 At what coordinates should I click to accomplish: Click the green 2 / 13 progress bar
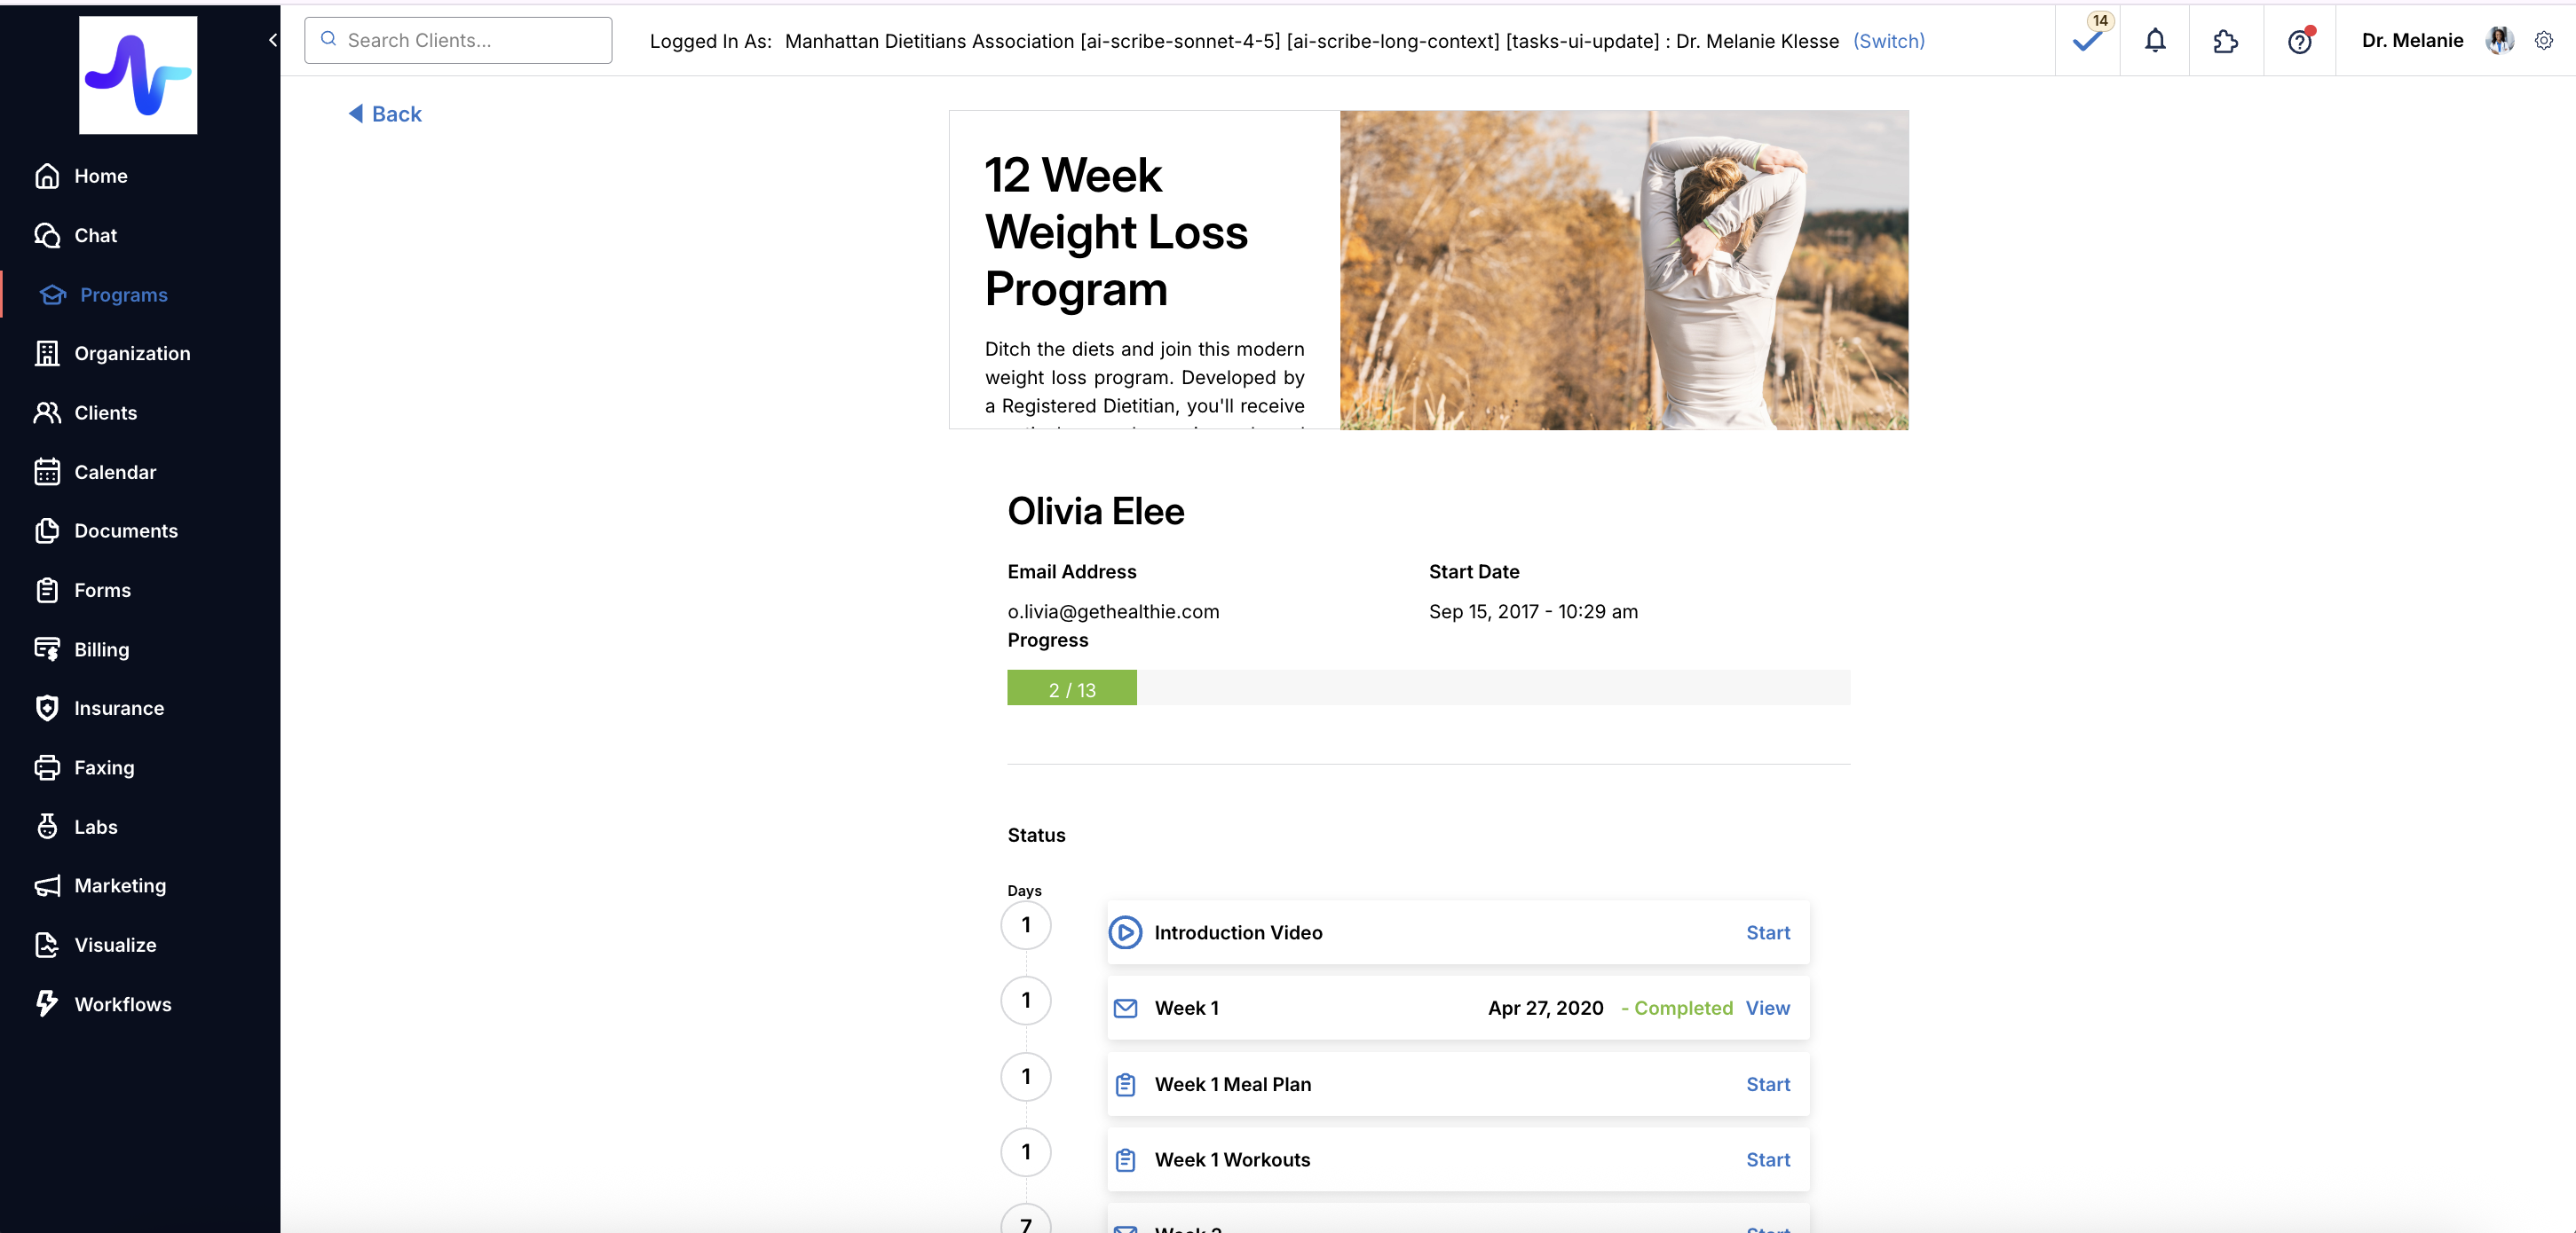[1071, 689]
